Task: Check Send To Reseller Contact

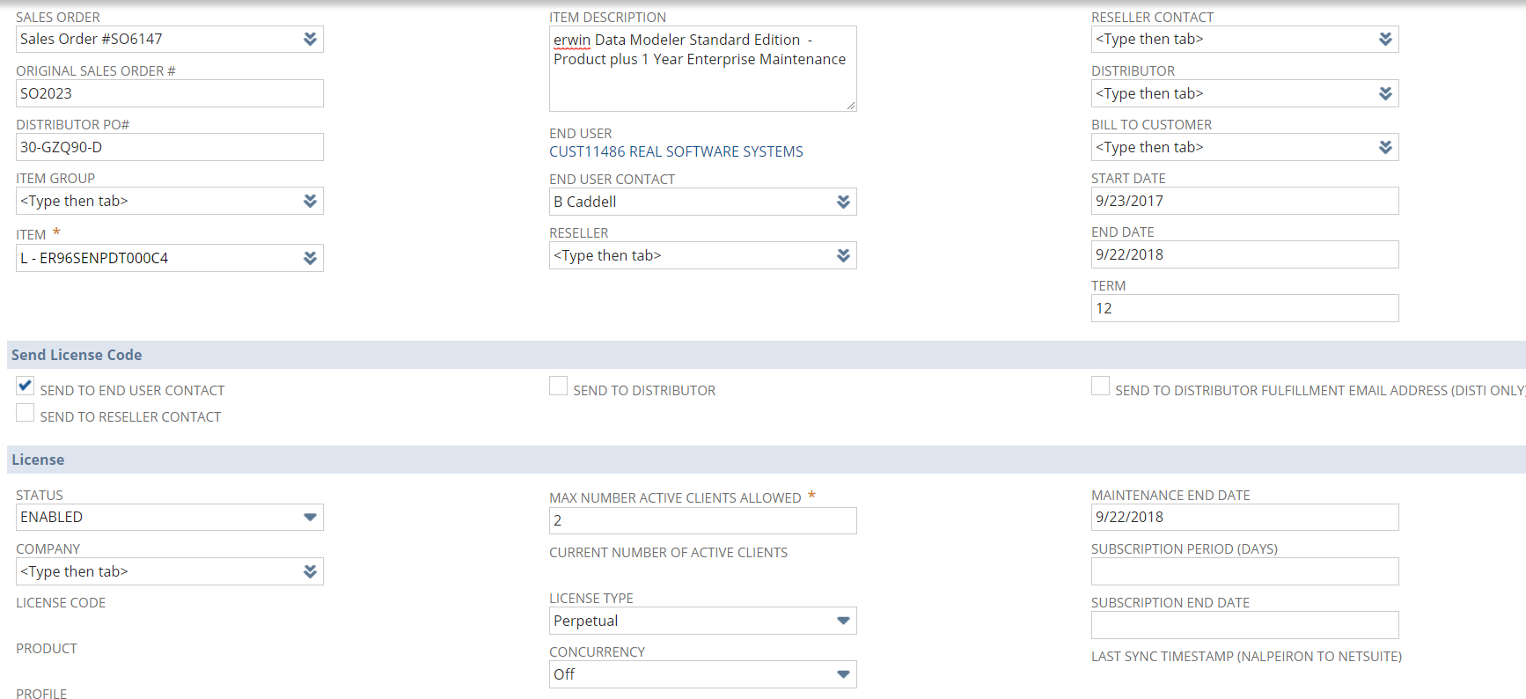Action: 26,412
